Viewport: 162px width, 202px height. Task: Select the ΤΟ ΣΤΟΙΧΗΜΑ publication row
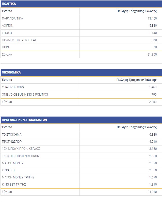click(x=12, y=135)
